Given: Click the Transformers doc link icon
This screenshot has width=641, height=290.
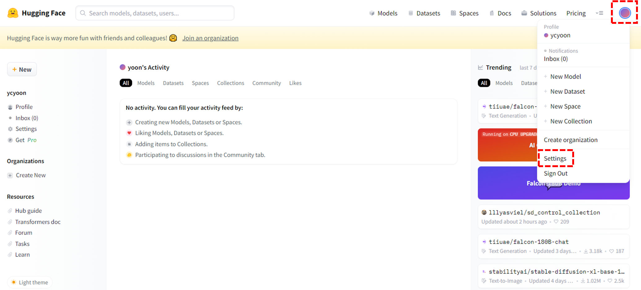Looking at the screenshot, I should (10, 222).
